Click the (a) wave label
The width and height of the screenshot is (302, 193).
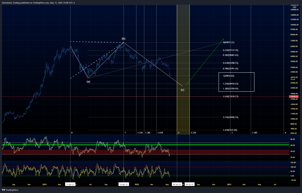88,81
